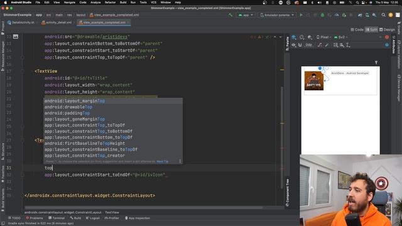
Task: Open the Profiler tool window
Action: pos(112,218)
